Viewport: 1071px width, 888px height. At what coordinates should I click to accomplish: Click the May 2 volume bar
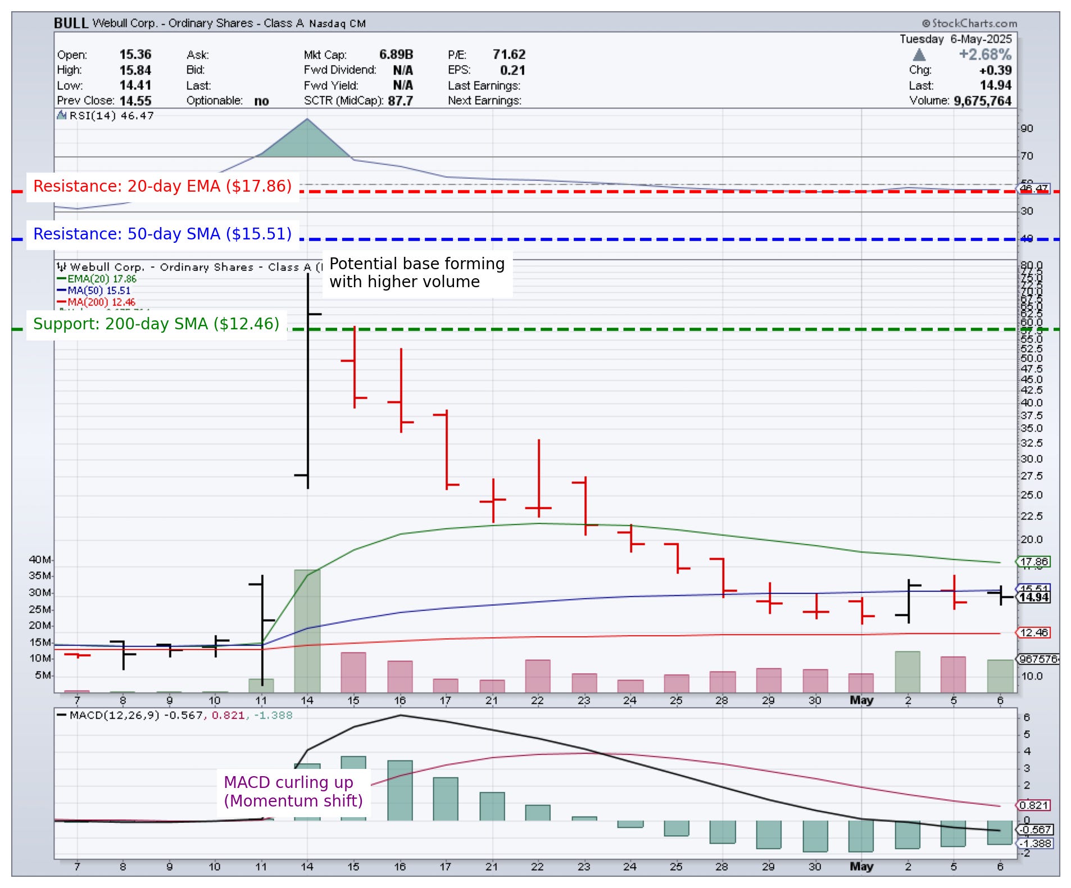(x=907, y=672)
